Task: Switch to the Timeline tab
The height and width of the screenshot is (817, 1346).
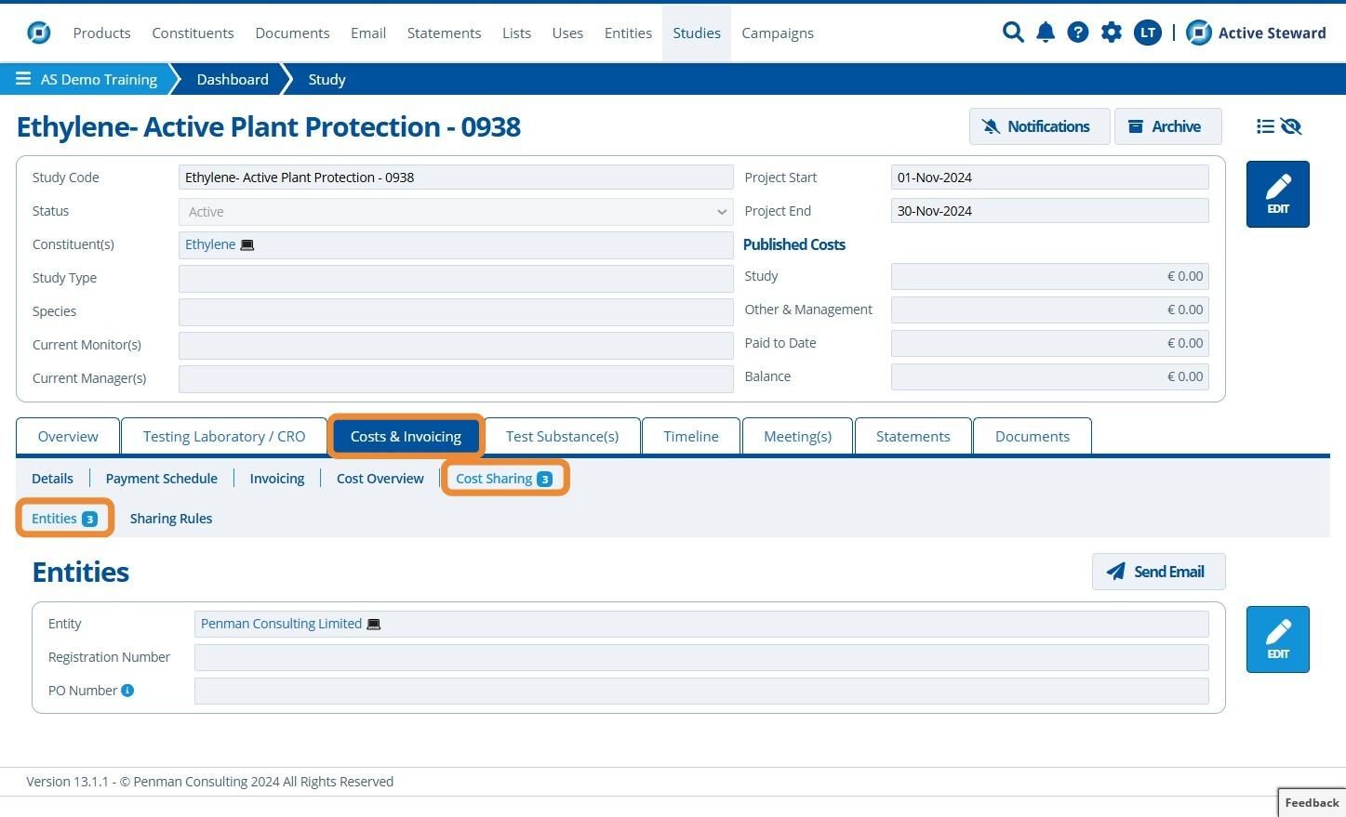Action: tap(691, 436)
